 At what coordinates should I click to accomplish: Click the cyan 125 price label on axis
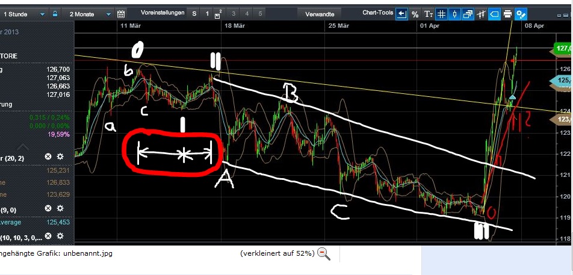click(562, 81)
